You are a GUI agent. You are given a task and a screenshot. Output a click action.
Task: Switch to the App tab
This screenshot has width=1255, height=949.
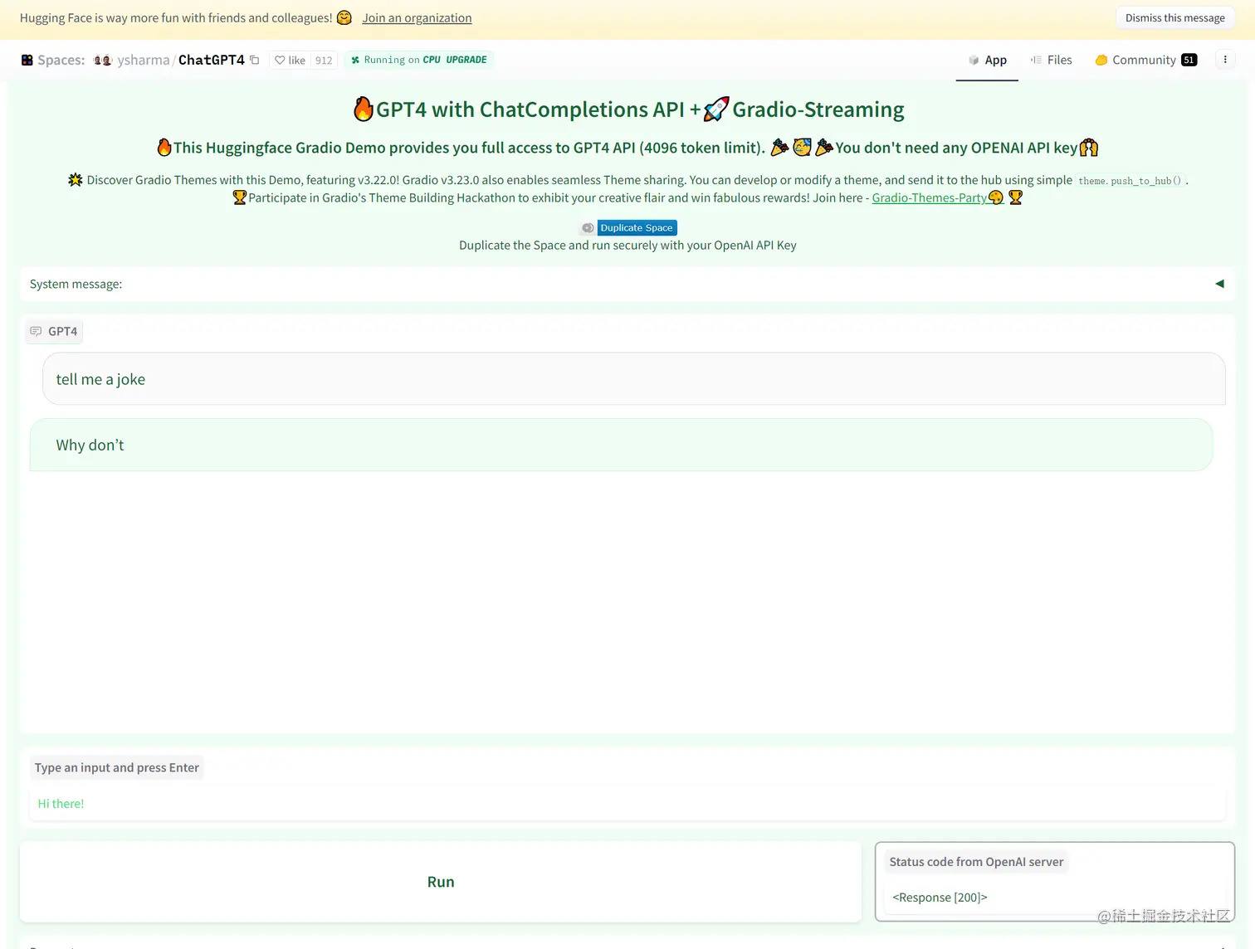click(x=987, y=60)
